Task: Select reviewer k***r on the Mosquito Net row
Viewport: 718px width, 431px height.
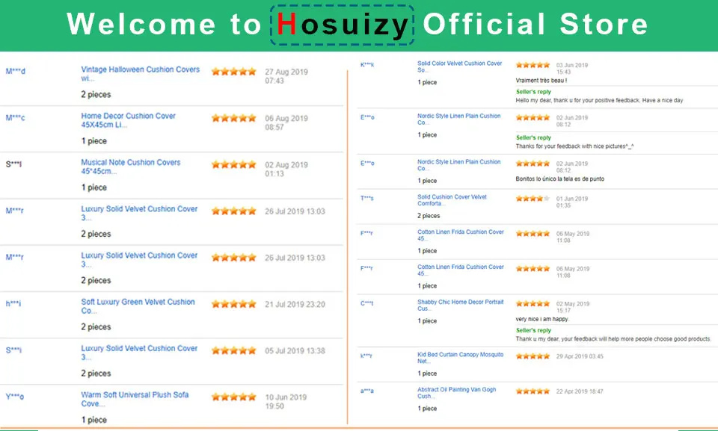Action: point(366,356)
